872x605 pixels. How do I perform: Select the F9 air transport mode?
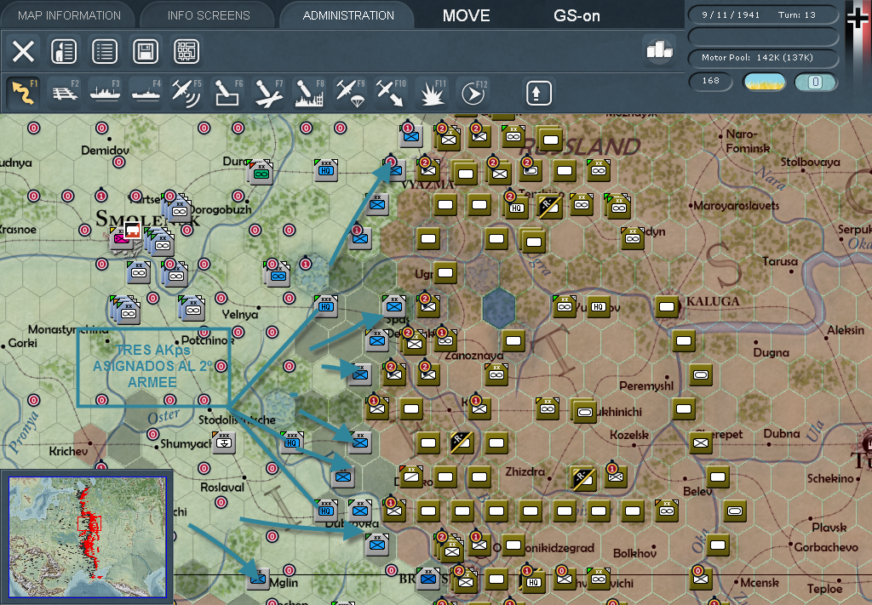350,92
